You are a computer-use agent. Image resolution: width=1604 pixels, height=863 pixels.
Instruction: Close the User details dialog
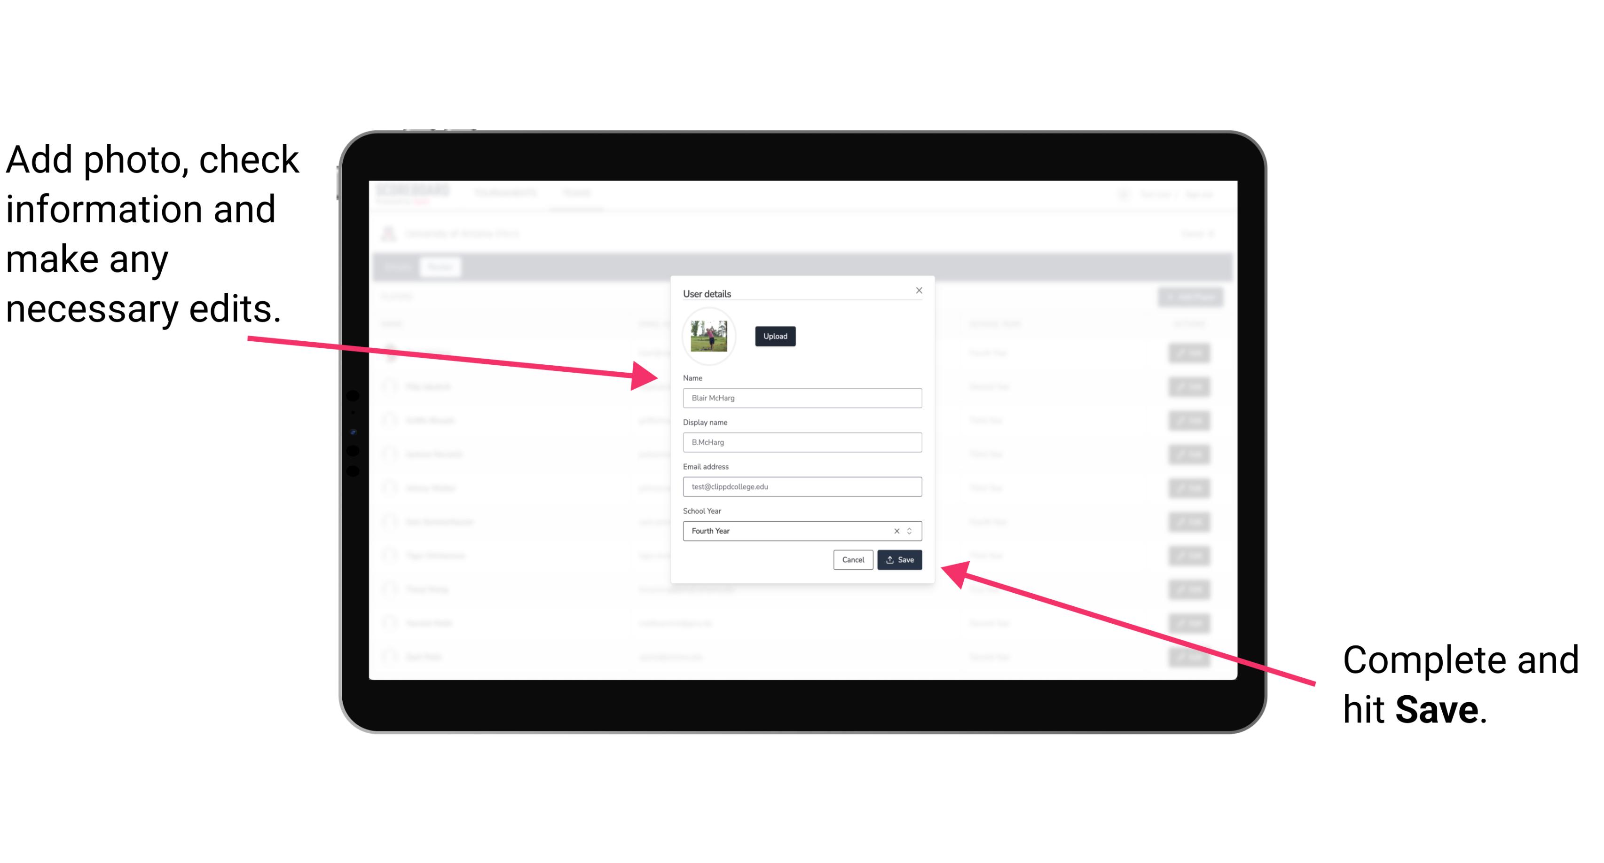tap(919, 290)
